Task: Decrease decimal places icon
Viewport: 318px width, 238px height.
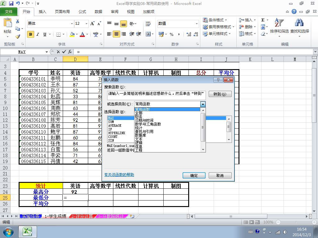Action: click(196, 34)
